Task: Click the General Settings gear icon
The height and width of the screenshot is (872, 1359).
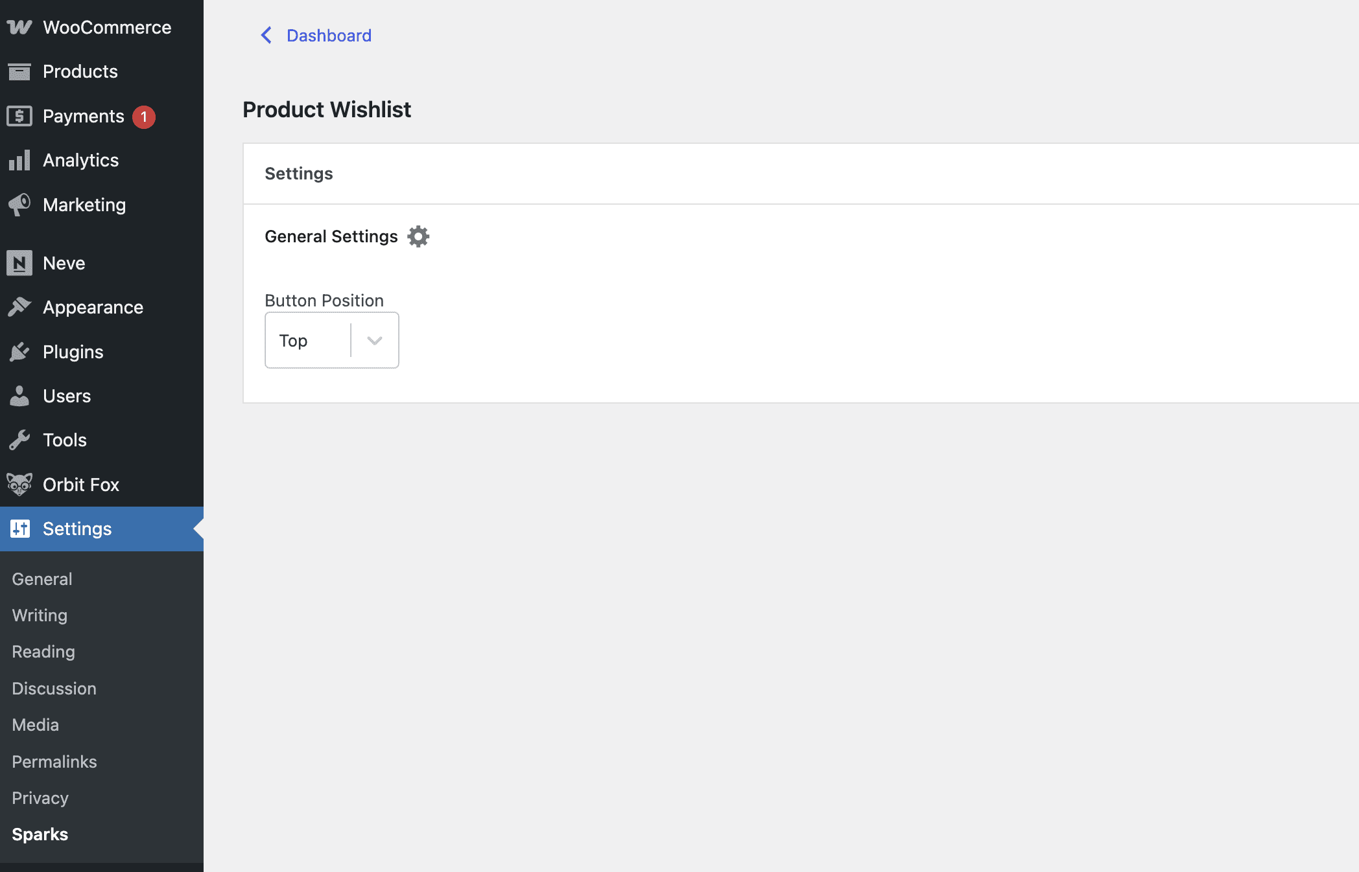Action: 418,236
